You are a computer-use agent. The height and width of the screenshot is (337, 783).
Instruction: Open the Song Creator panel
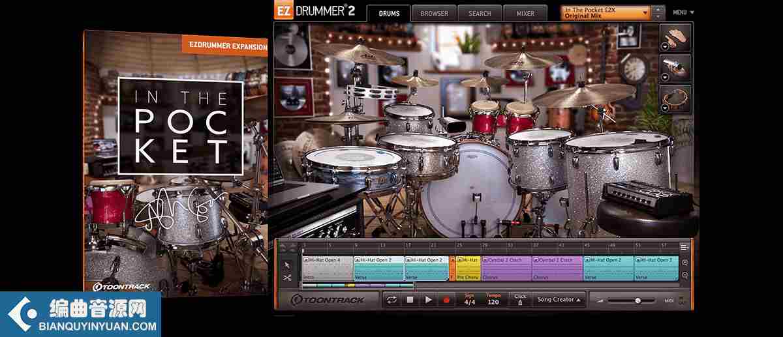pyautogui.click(x=559, y=300)
